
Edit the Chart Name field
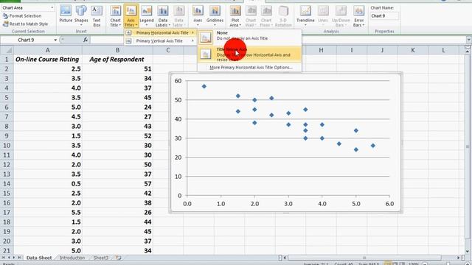tap(384, 16)
